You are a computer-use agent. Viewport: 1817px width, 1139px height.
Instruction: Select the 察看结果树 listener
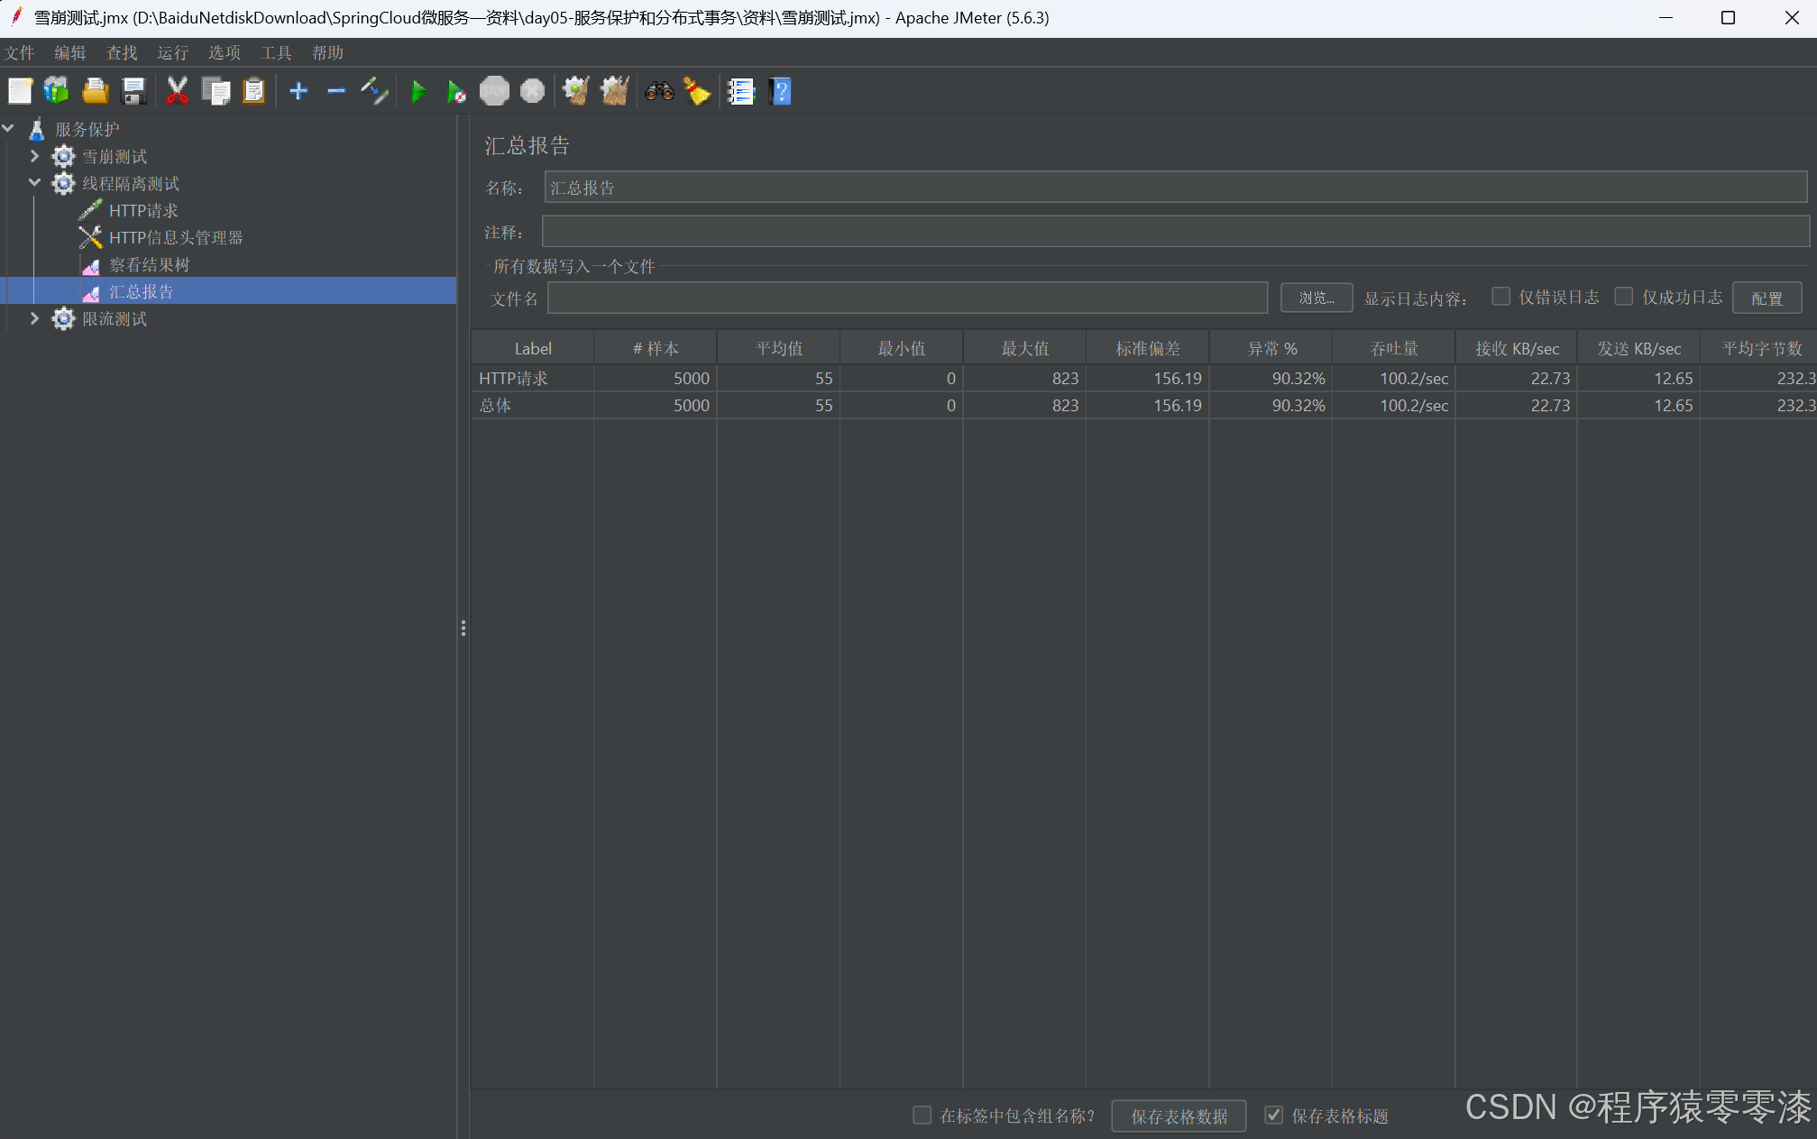click(149, 265)
